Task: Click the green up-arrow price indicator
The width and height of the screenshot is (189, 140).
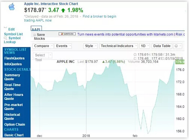Action: (x=63, y=10)
